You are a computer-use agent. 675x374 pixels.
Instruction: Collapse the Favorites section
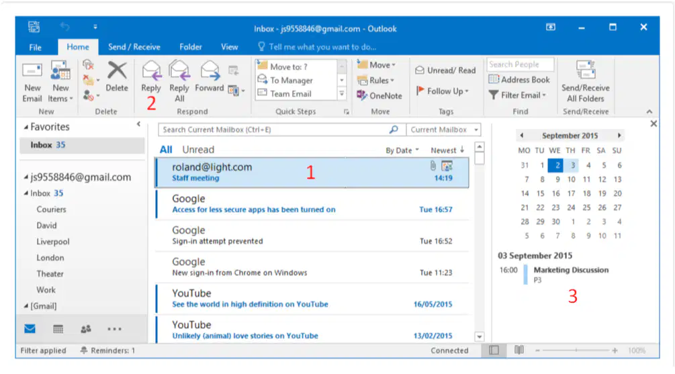pyautogui.click(x=26, y=128)
